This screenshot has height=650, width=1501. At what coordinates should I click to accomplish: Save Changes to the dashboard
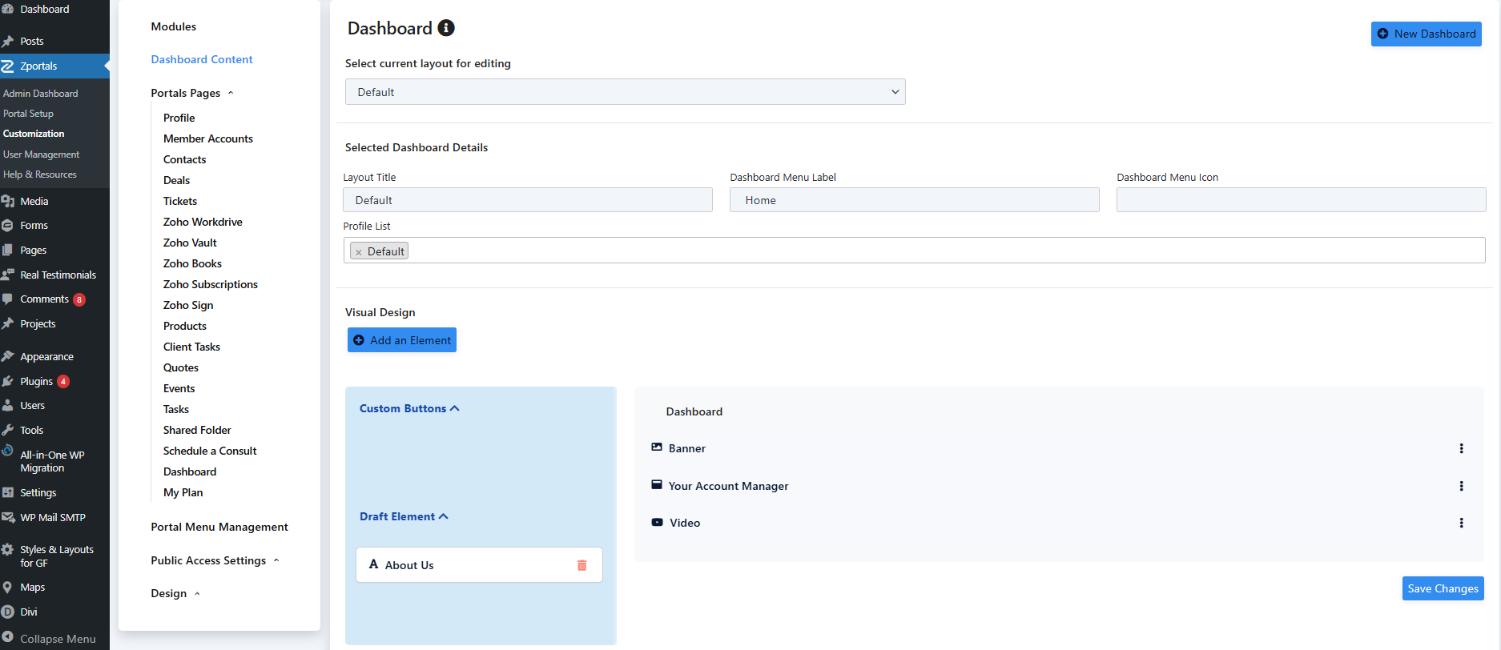click(x=1443, y=588)
